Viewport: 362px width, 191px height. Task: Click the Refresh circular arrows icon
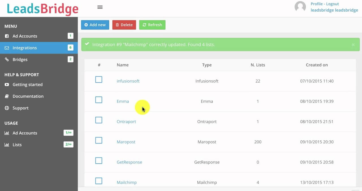point(145,25)
